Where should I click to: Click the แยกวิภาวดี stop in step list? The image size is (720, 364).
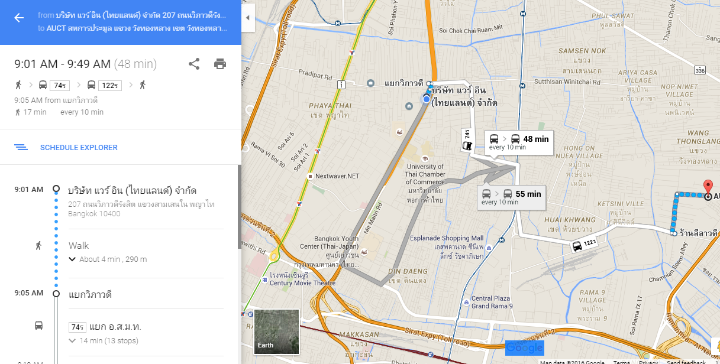coord(90,294)
